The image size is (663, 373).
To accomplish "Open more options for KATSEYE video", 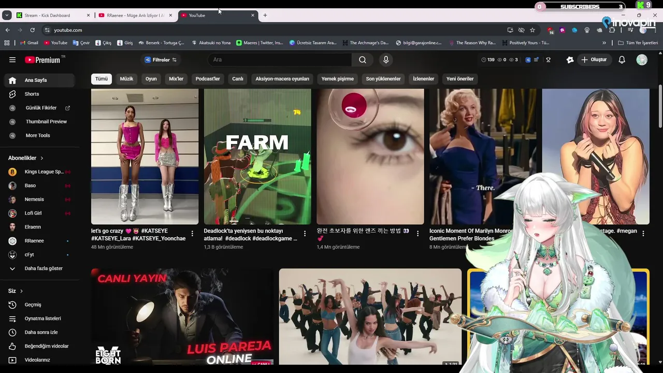I will (x=192, y=234).
